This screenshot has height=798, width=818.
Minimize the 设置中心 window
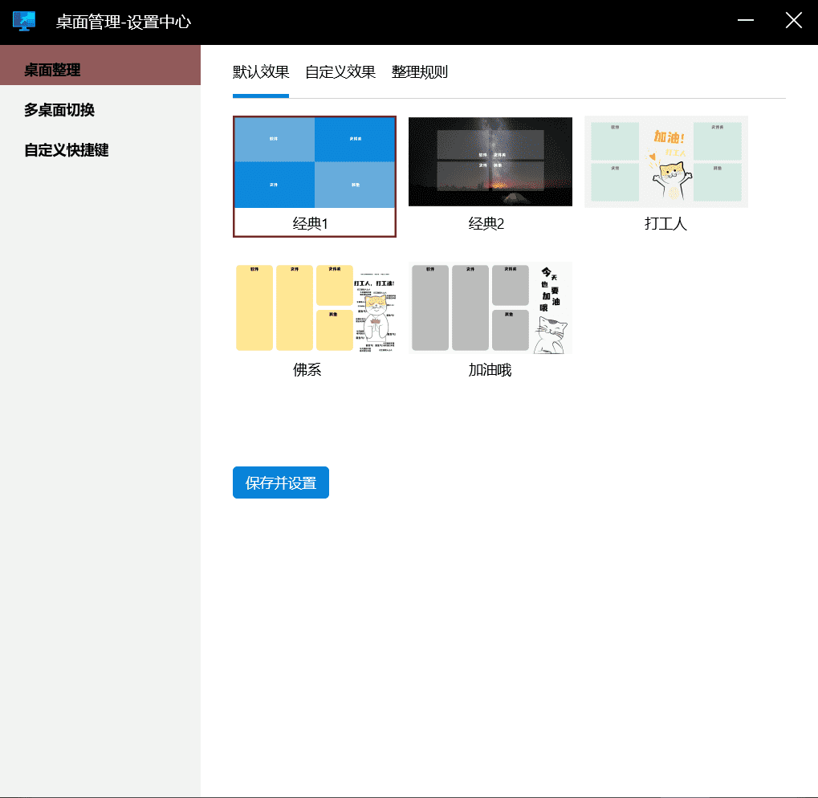(x=746, y=21)
